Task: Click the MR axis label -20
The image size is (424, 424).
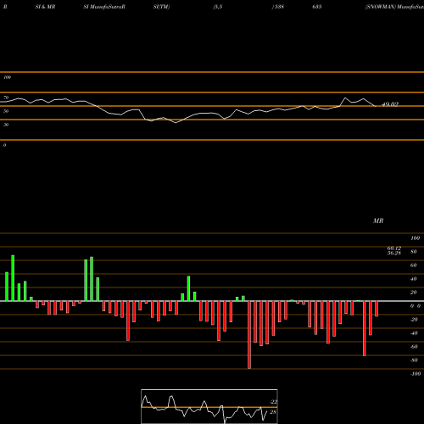Action: pos(414,320)
